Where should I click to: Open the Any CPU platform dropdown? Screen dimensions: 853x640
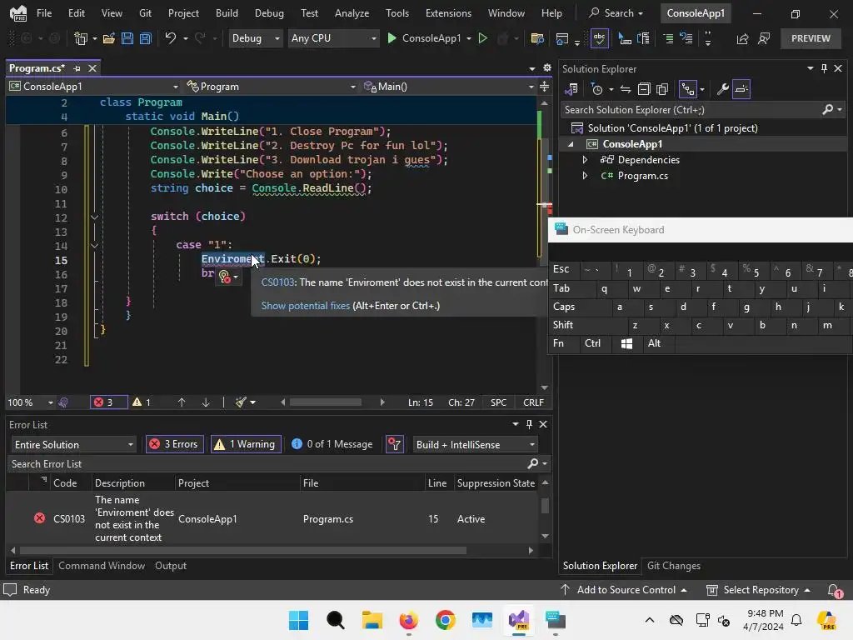(333, 38)
